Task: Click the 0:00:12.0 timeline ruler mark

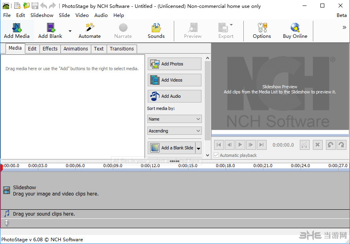Action: [150, 166]
